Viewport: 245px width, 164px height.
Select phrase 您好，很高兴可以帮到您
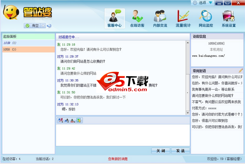click(217, 121)
